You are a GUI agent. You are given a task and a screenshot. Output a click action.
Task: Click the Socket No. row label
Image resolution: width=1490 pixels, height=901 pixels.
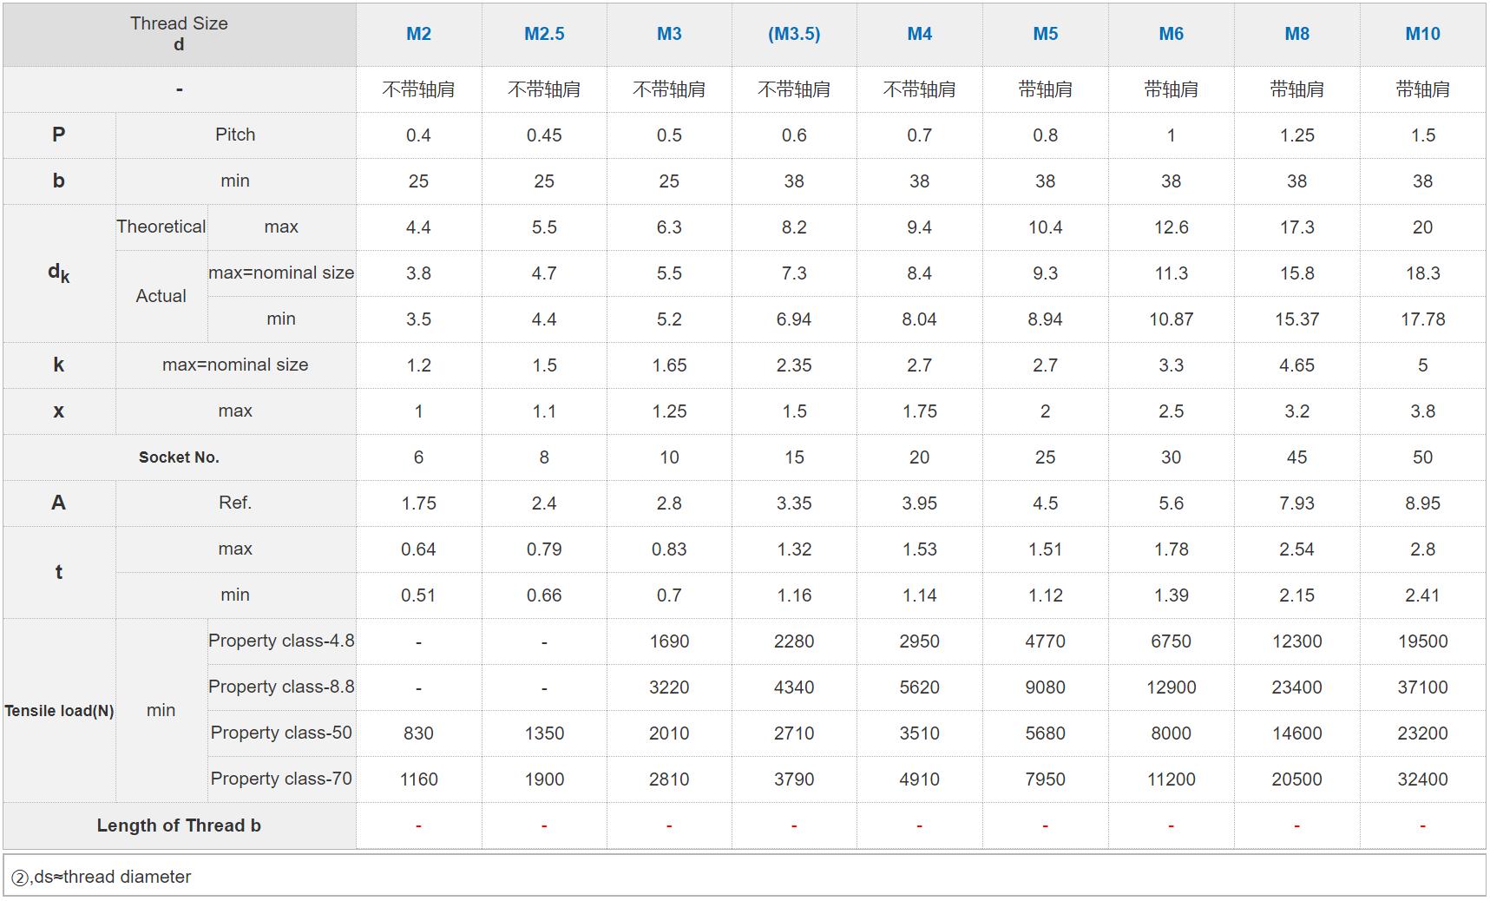tap(179, 457)
